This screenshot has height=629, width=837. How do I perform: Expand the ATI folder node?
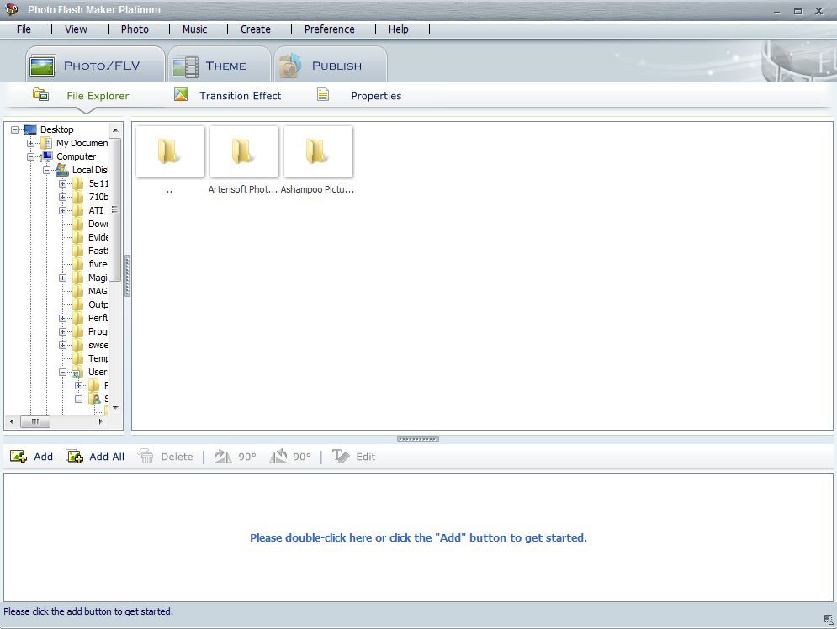(65, 210)
